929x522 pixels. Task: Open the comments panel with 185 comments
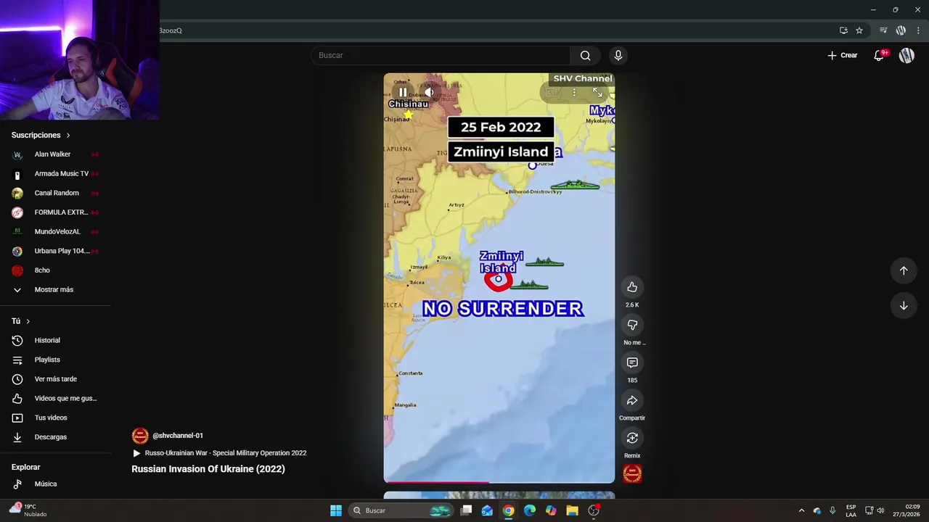[x=632, y=362]
